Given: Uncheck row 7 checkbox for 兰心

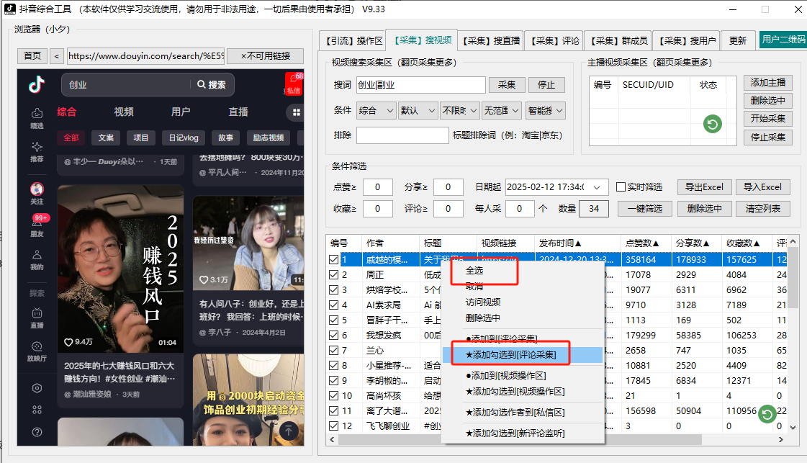Looking at the screenshot, I should click(x=334, y=351).
